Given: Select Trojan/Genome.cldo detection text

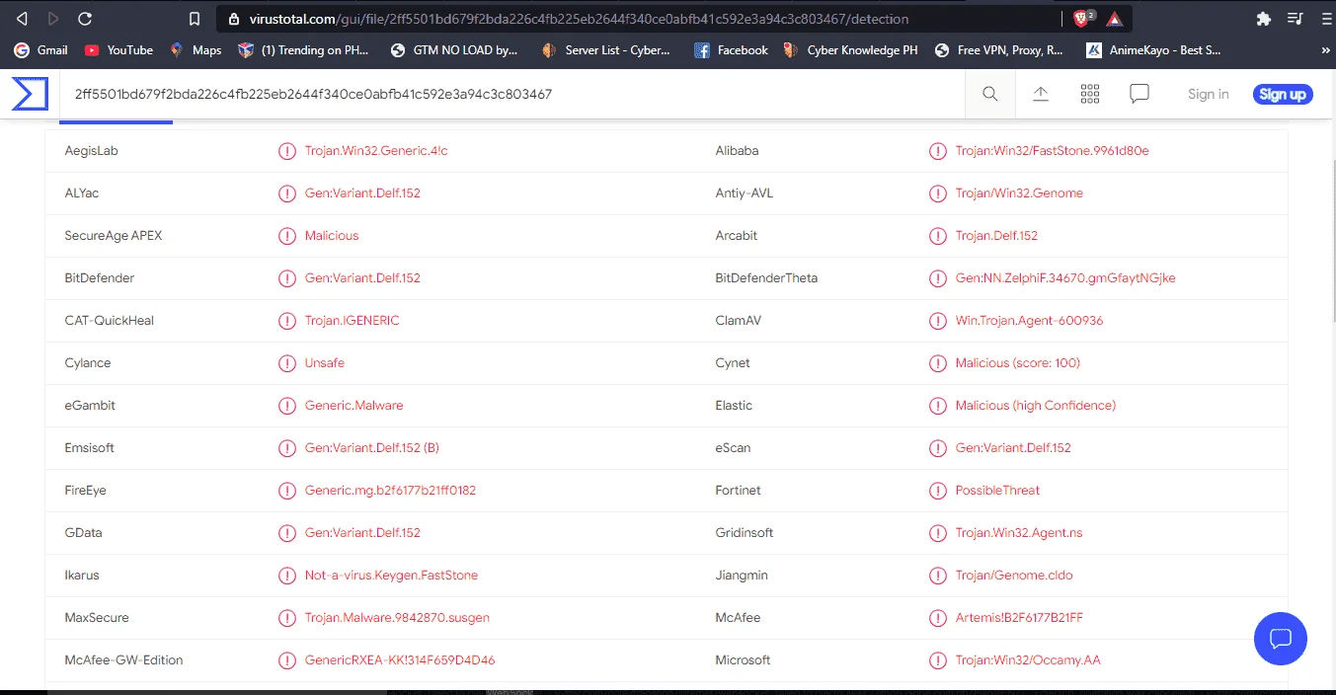Looking at the screenshot, I should 1014,576.
